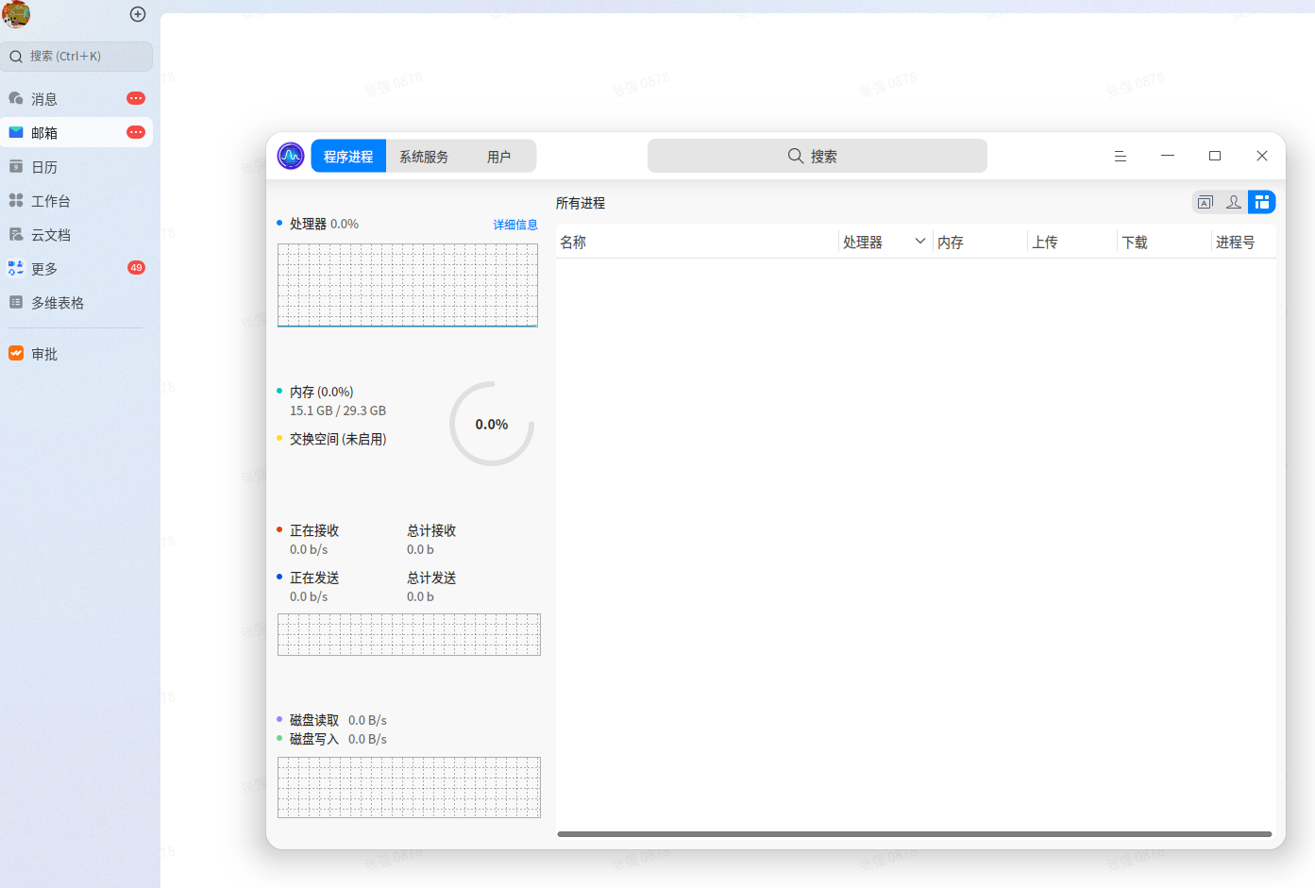The width and height of the screenshot is (1315, 888).
Task: Click the sidebar 搜索 (Ctrl+K) box
Action: (76, 57)
